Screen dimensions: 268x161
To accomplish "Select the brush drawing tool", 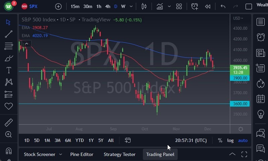I will coord(9,58).
